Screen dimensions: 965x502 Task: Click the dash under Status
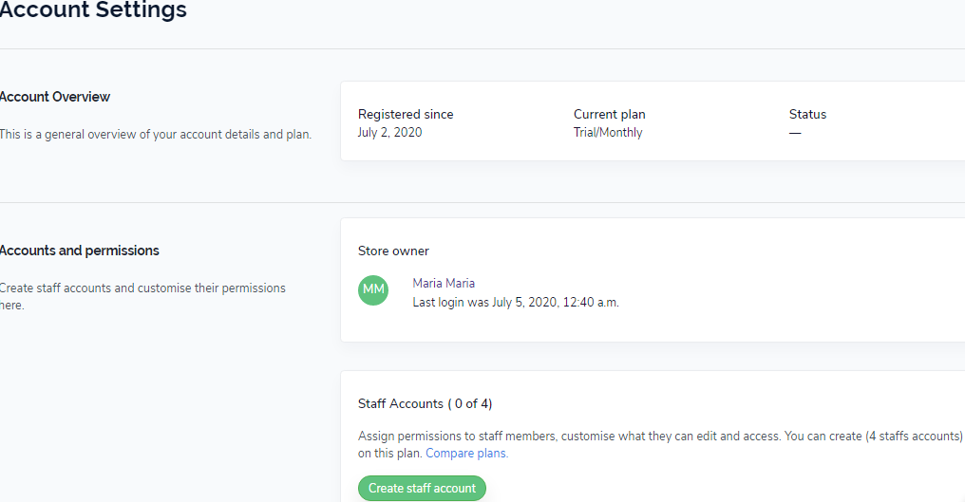click(795, 133)
